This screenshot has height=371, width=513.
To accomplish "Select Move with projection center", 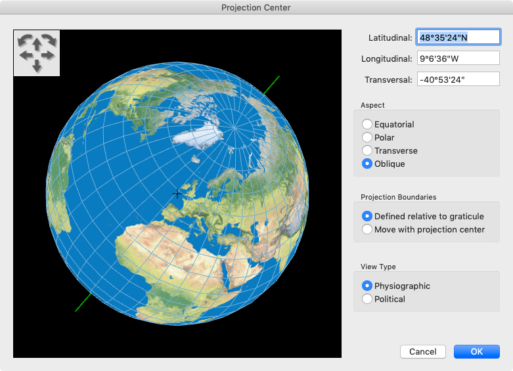I will click(367, 230).
